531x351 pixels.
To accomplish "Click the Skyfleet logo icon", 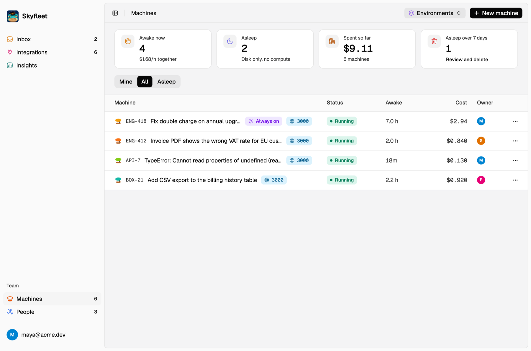I will point(13,16).
